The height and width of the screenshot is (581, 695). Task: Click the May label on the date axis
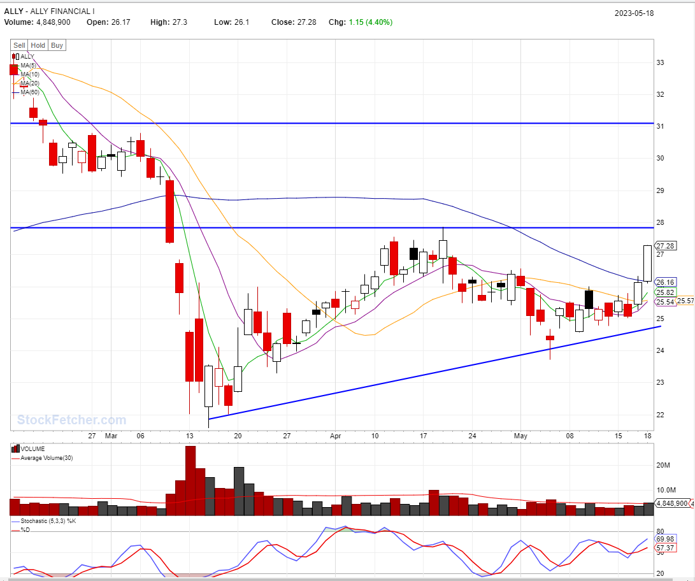coord(521,436)
